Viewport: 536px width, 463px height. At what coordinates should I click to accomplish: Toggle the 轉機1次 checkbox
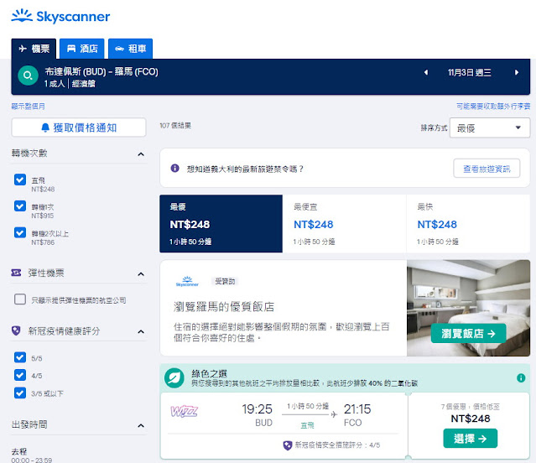pos(20,206)
